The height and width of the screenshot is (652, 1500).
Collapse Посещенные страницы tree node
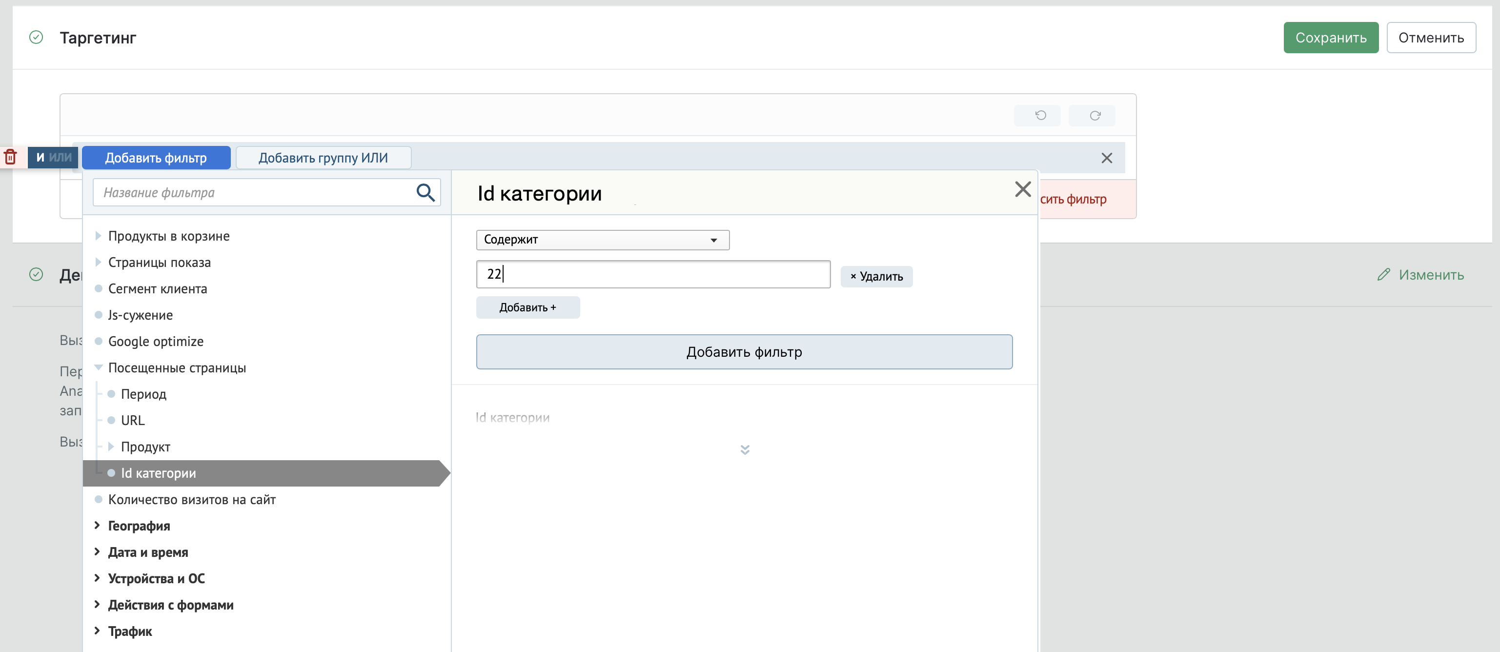(99, 367)
